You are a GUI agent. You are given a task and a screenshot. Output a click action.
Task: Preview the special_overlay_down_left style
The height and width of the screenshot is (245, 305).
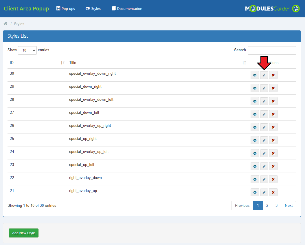255,101
